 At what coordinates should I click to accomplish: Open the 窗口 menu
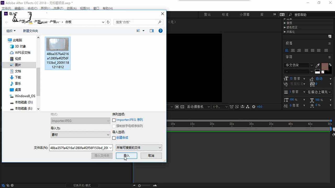point(96,8)
